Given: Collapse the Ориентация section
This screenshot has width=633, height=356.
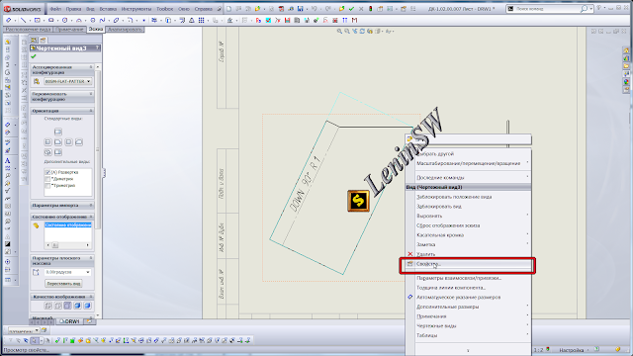Looking at the screenshot, I should (91, 111).
